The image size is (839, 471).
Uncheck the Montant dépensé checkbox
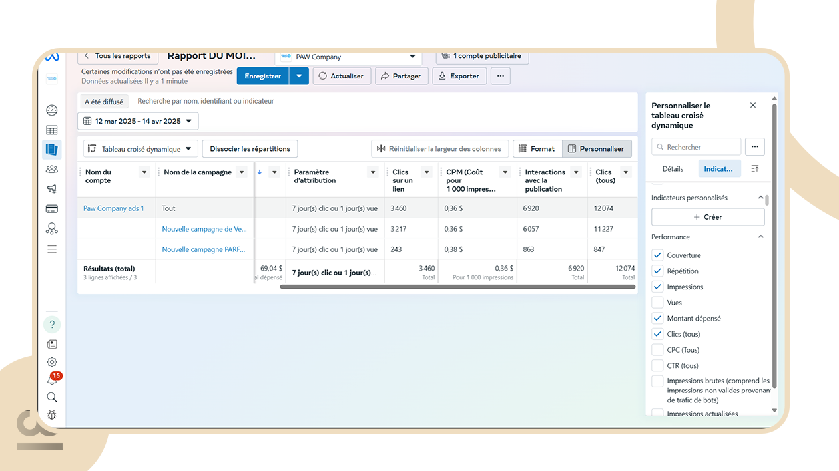point(657,318)
